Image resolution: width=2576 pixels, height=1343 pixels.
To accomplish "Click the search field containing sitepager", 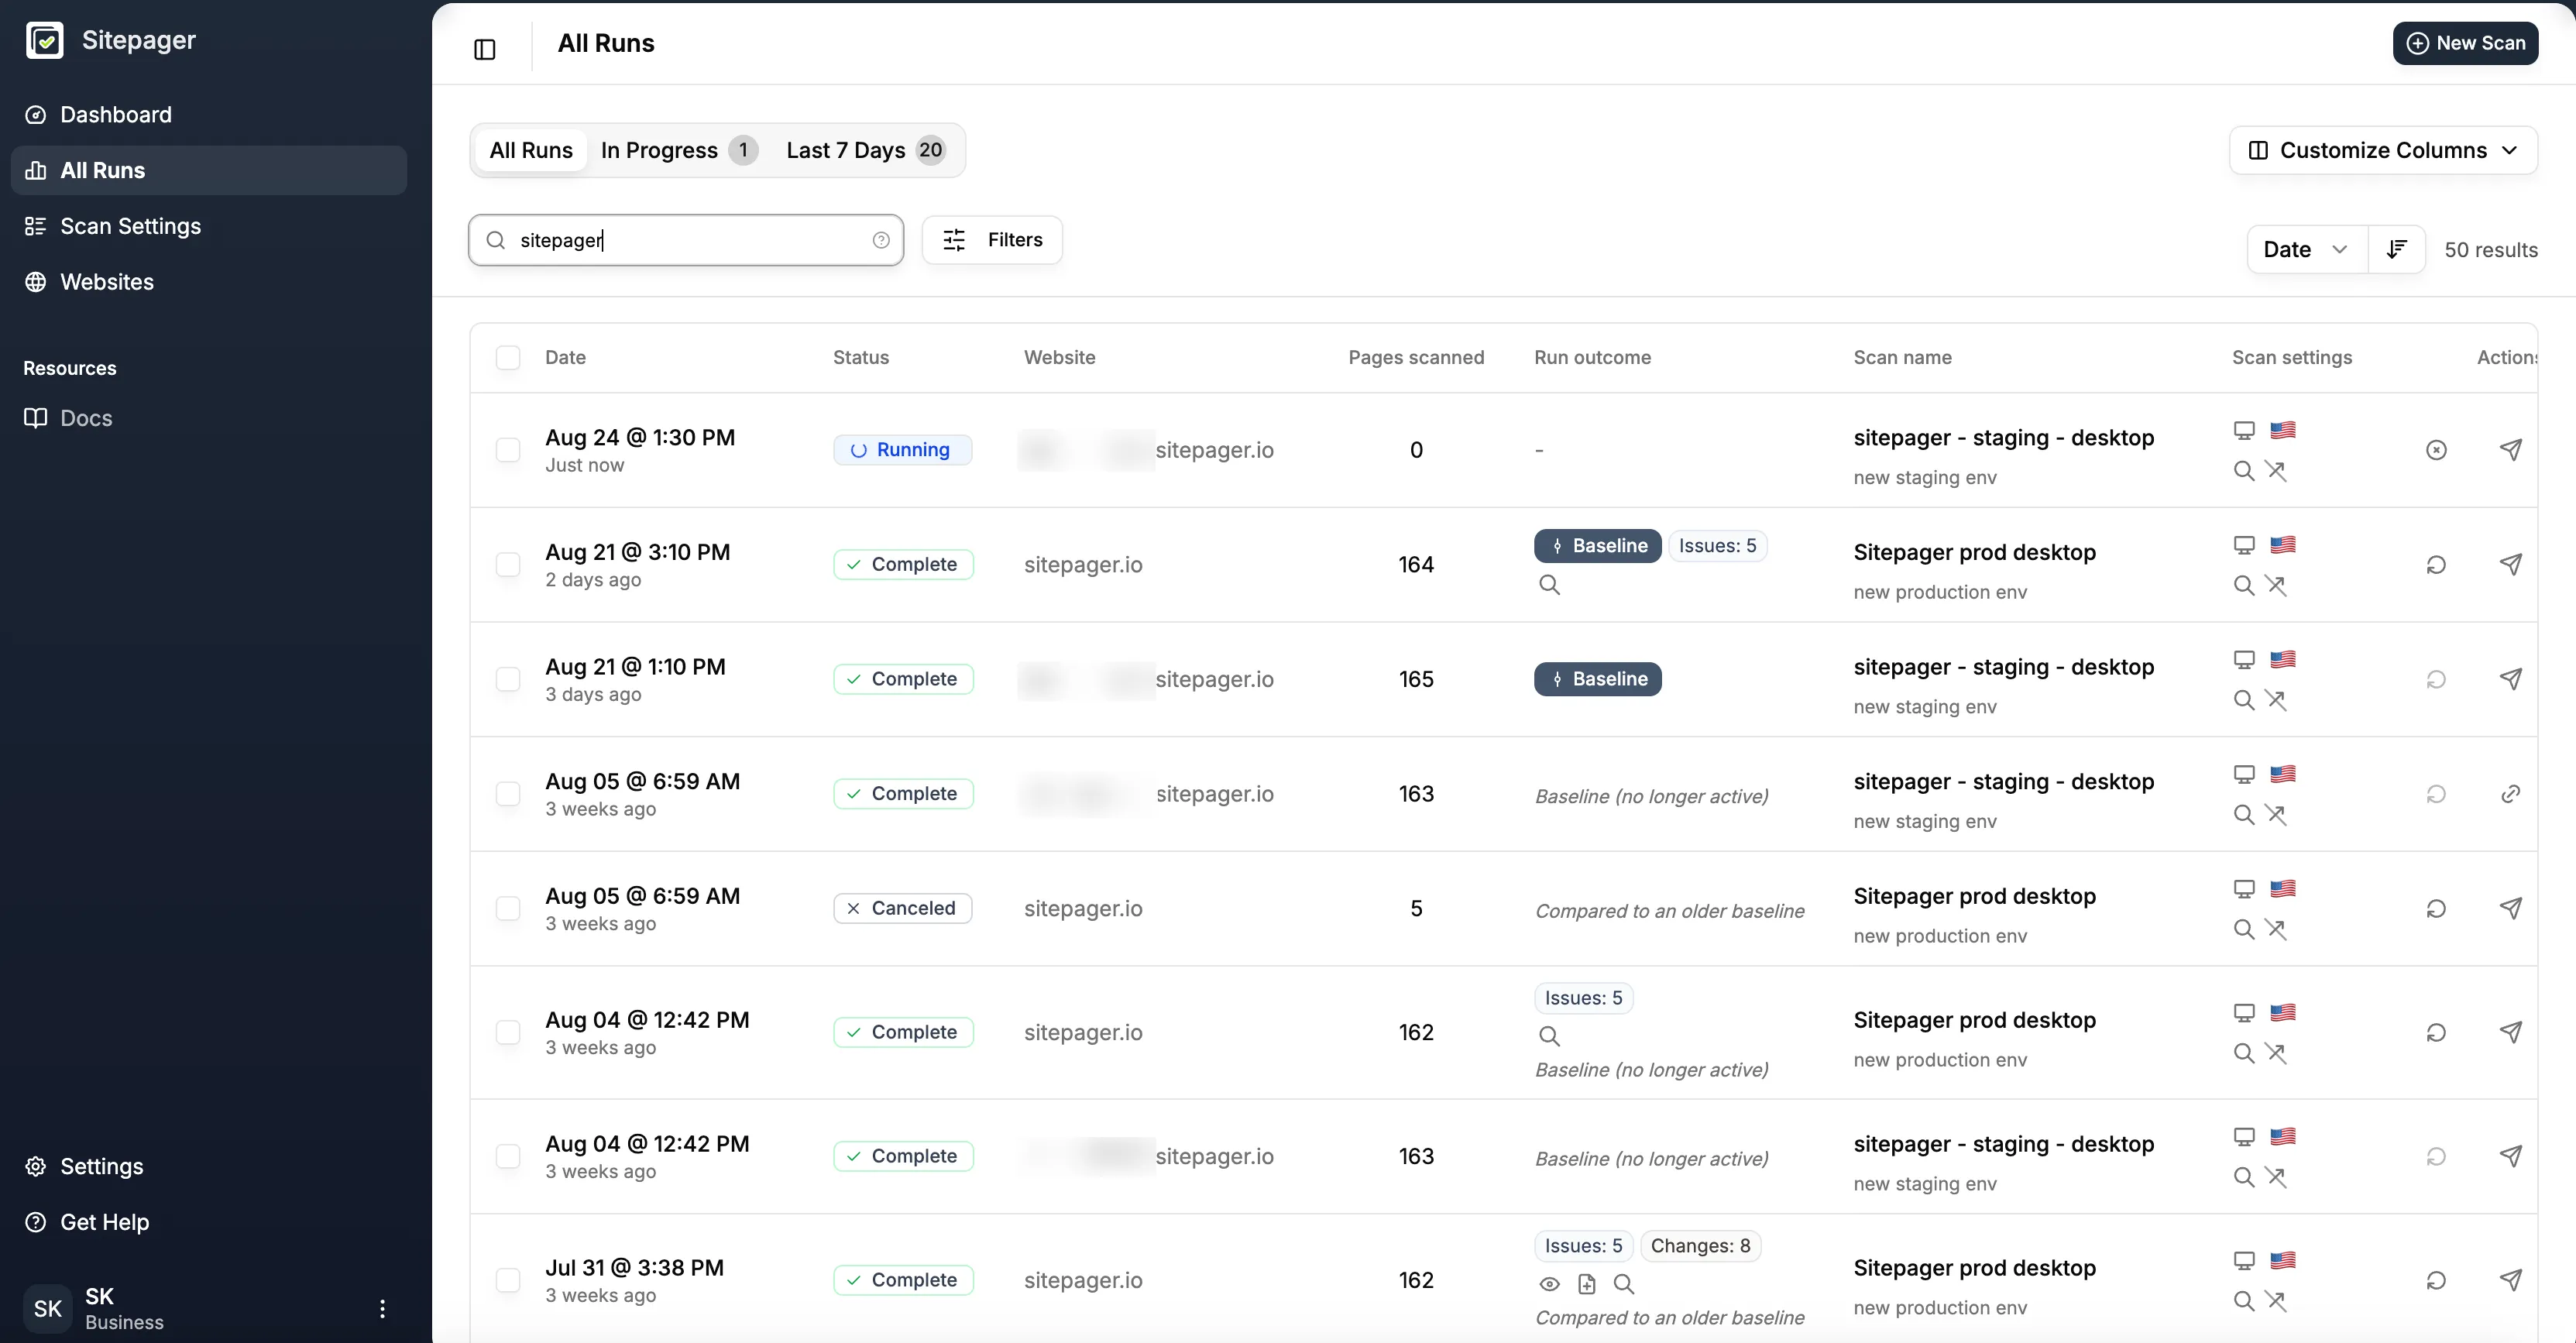I will [x=686, y=240].
